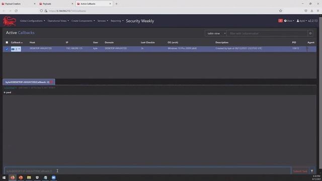Click the Description cell 'Created by kyle'
Image resolution: width=322 pixels, height=181 pixels.
click(238, 48)
